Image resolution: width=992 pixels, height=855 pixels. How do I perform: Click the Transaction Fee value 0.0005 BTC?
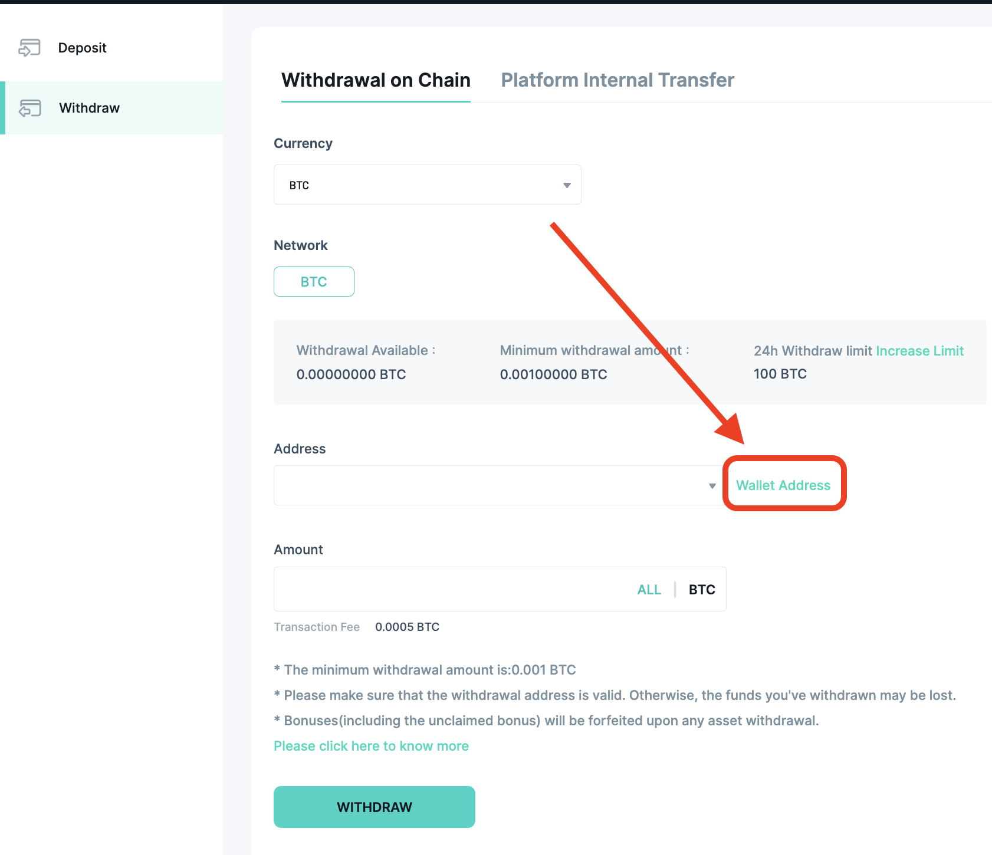406,627
